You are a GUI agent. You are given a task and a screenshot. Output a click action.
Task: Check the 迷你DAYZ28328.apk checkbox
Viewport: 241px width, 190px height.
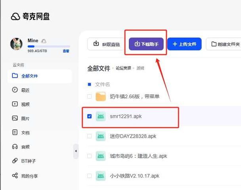(x=89, y=136)
